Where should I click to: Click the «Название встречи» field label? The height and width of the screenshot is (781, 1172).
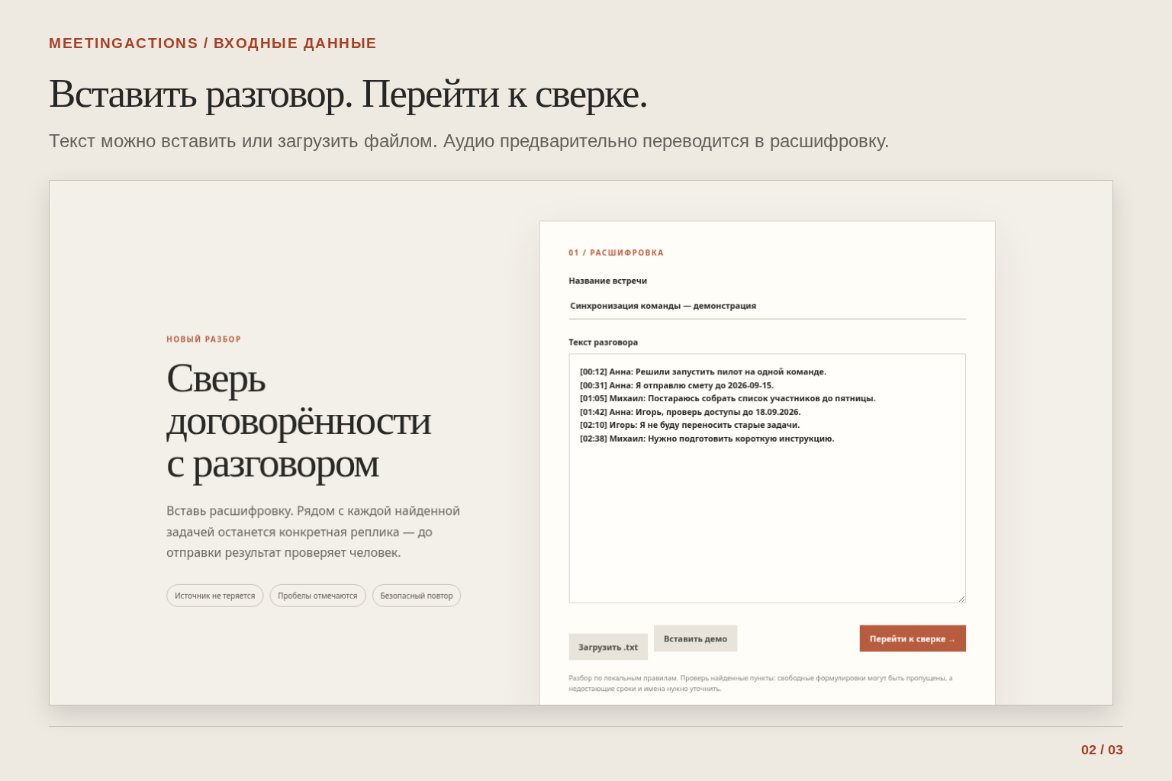[607, 281]
